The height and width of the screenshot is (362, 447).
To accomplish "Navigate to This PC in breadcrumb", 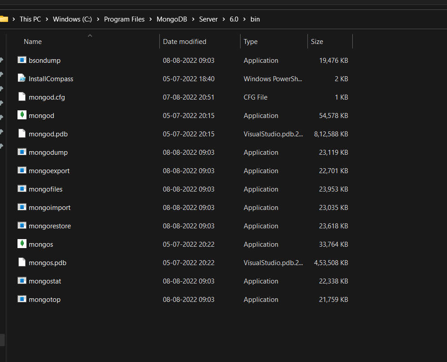I will (30, 19).
